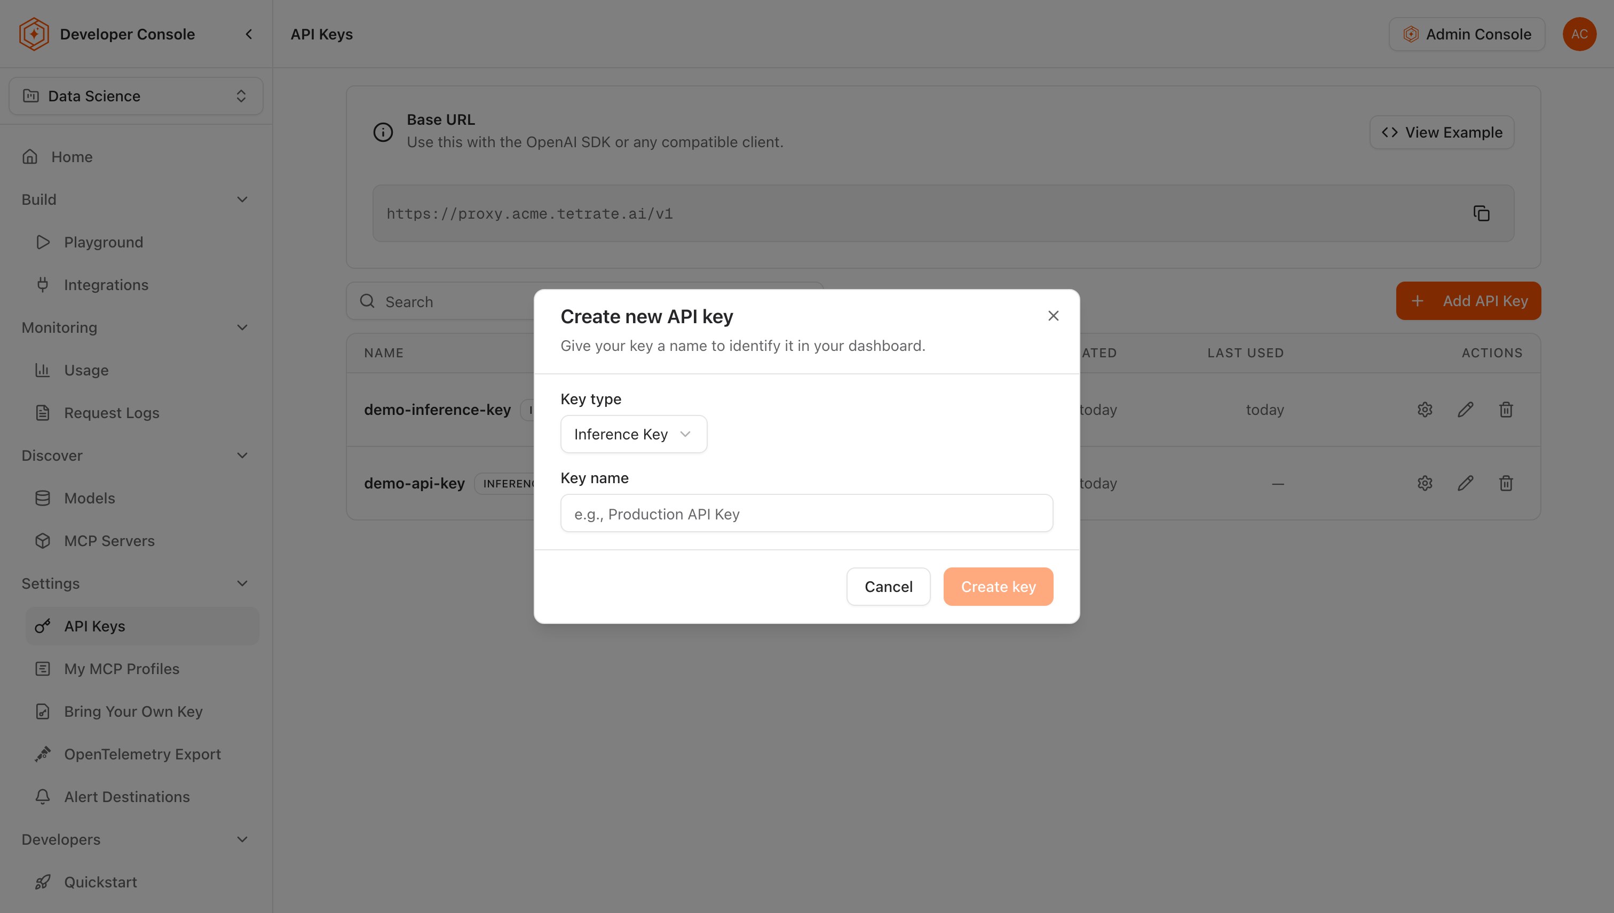Viewport: 1614px width, 913px height.
Task: Collapse the Discover section
Action: pos(136,455)
